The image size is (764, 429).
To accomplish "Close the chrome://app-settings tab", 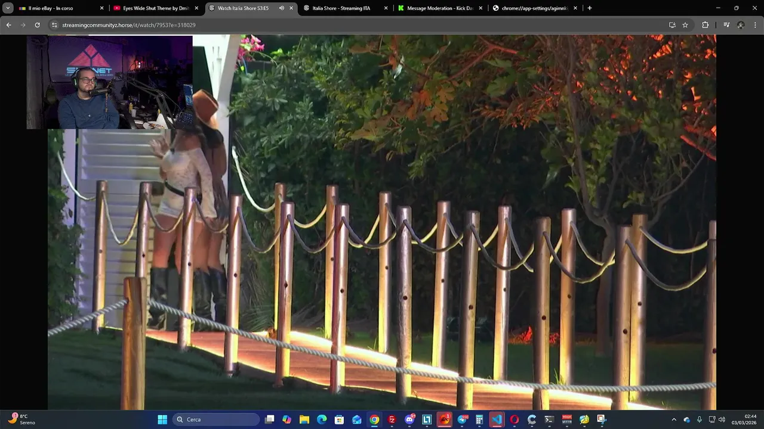I will (x=575, y=8).
